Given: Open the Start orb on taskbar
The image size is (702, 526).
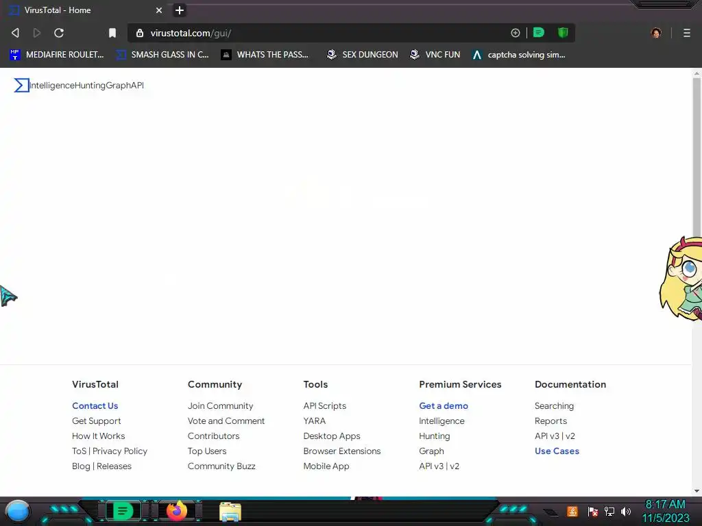Looking at the screenshot, I should pyautogui.click(x=18, y=511).
